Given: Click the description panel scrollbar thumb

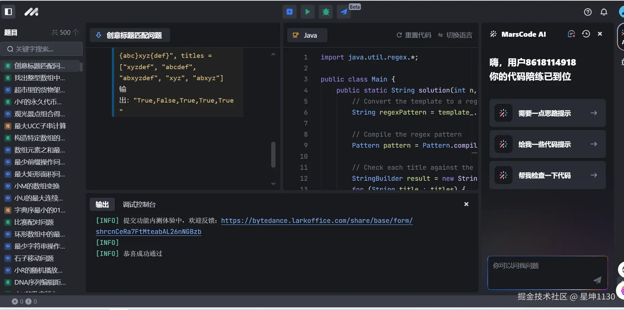Looking at the screenshot, I should click(x=273, y=155).
